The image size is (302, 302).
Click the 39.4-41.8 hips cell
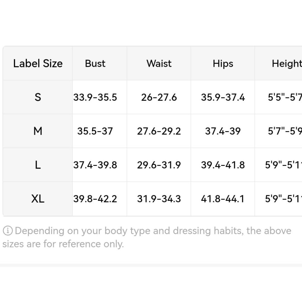click(223, 165)
